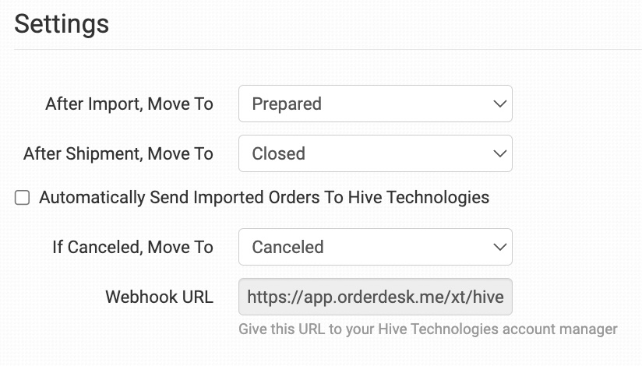
Task: Click the Canceled value text
Action: click(287, 247)
